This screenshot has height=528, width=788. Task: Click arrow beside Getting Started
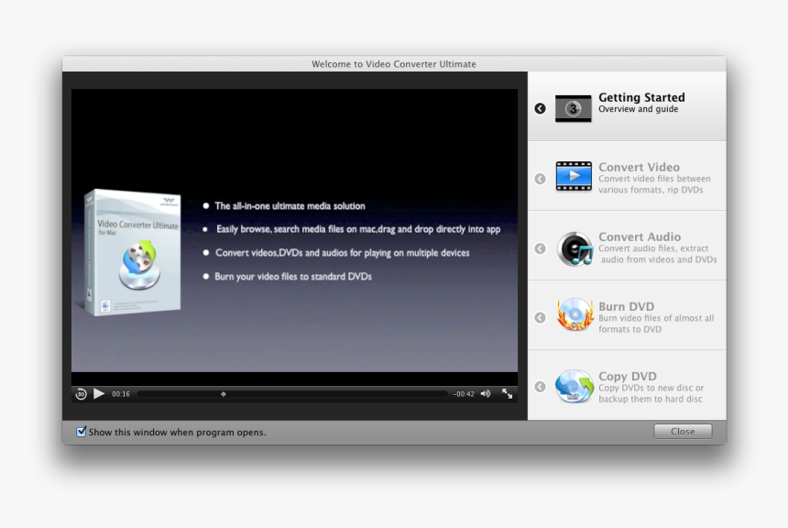[540, 108]
